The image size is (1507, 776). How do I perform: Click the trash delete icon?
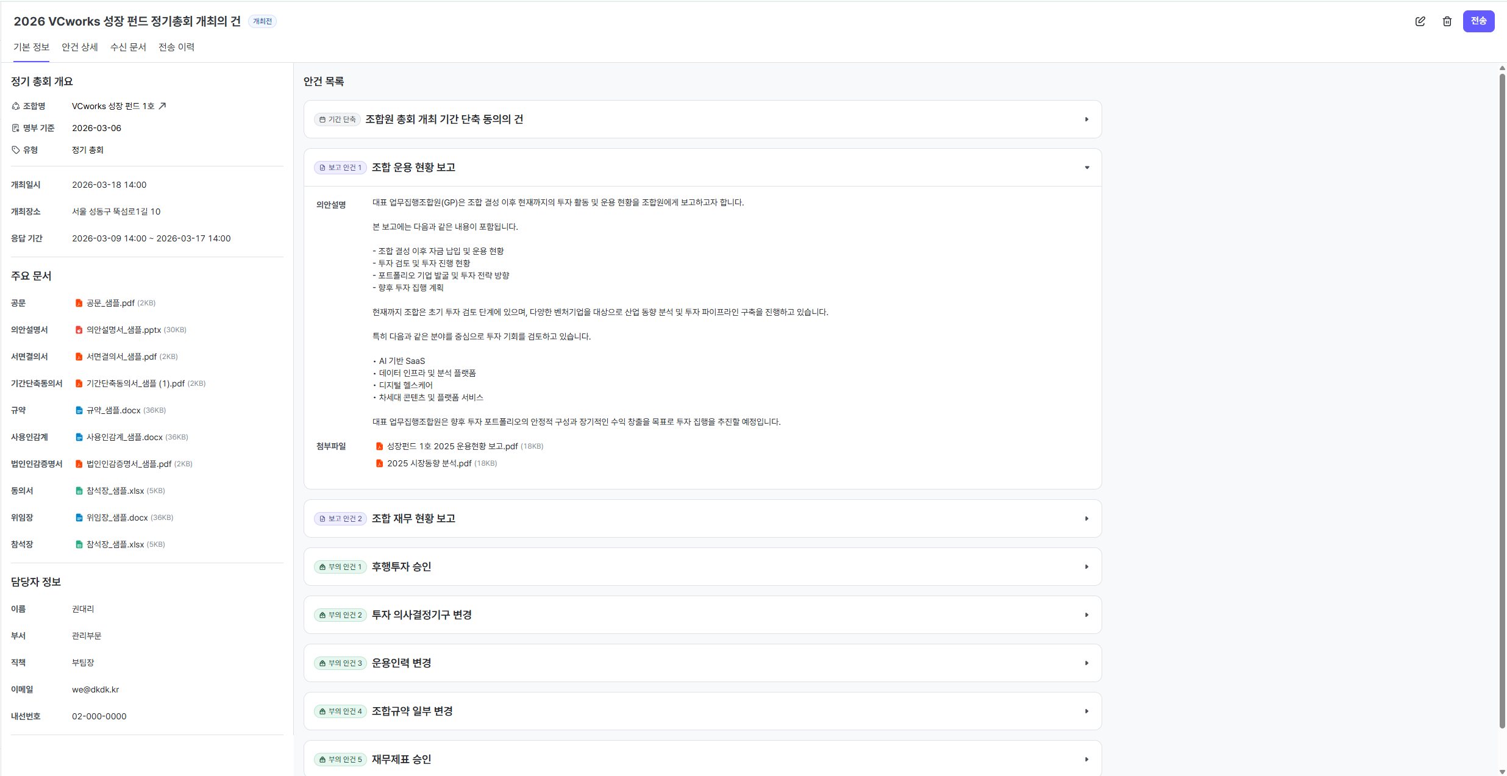click(1447, 21)
